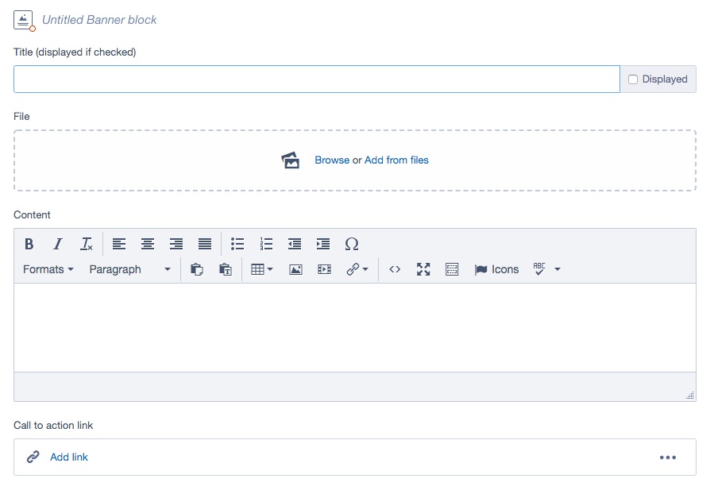The image size is (714, 494).
Task: Apply italic formatting
Action: coord(58,244)
